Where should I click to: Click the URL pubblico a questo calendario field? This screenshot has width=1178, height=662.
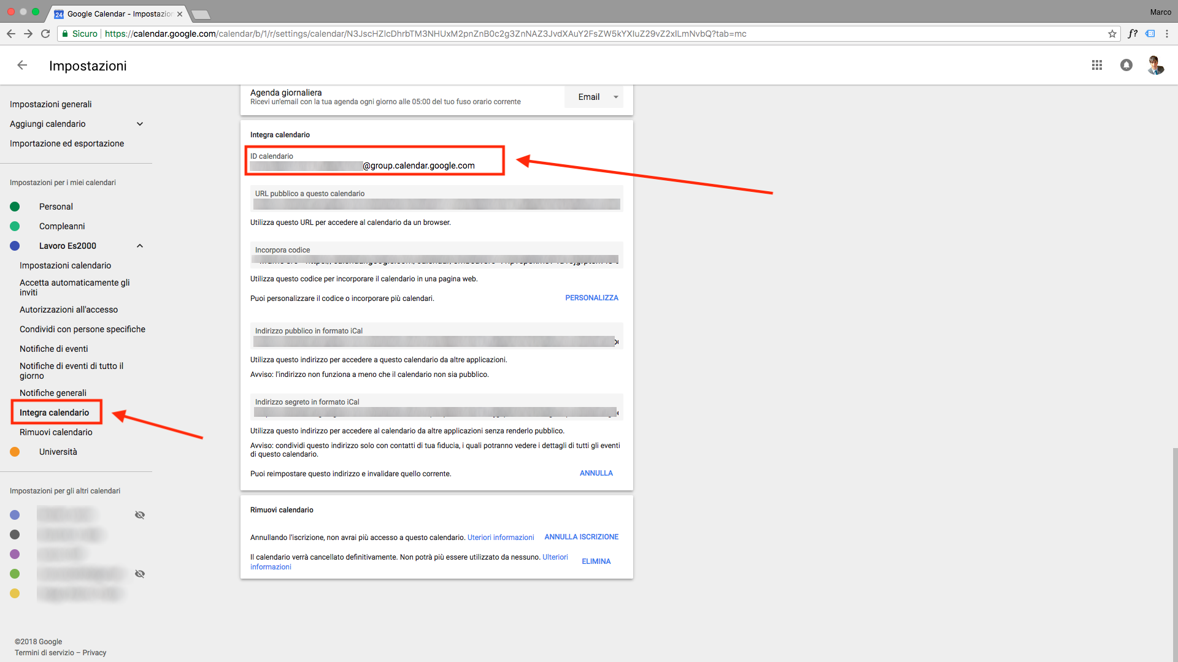[437, 199]
